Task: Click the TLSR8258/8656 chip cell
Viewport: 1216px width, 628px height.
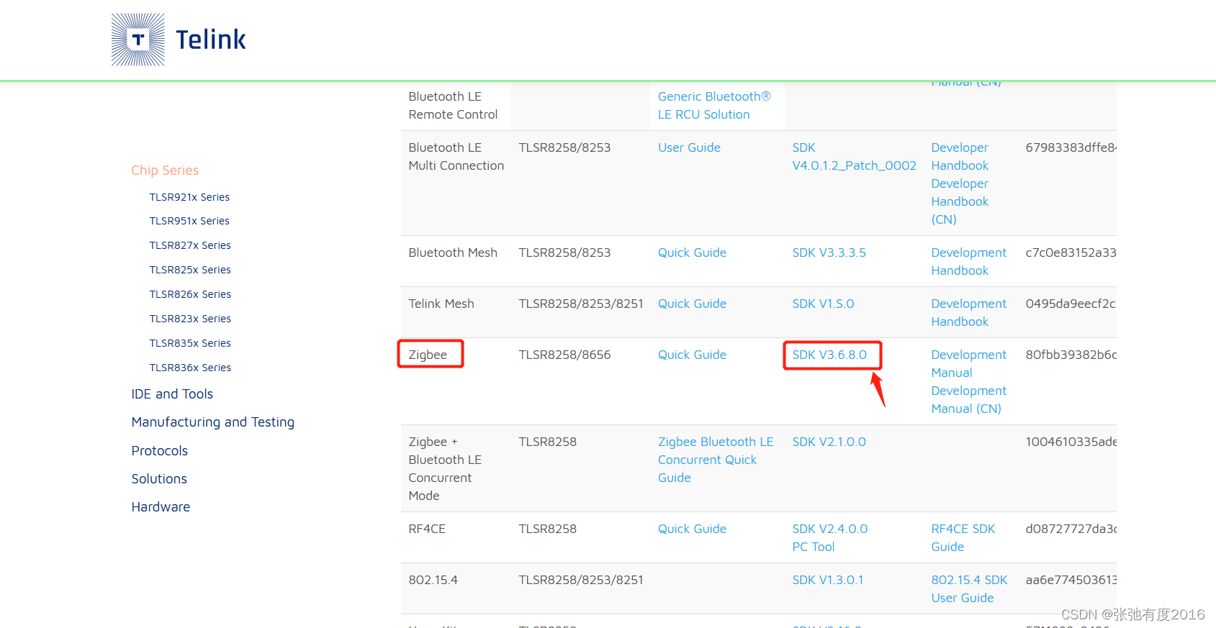Action: pyautogui.click(x=564, y=355)
